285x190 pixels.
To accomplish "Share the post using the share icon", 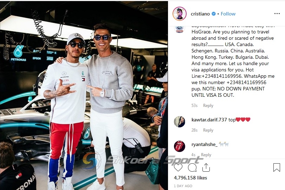I will [x=206, y=167].
